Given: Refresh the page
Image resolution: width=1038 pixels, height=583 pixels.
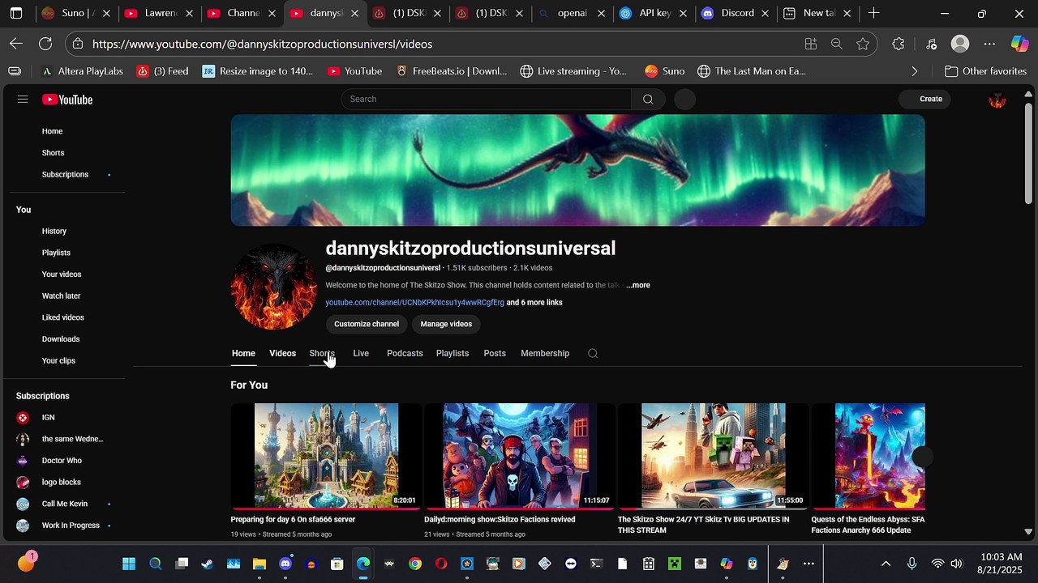Looking at the screenshot, I should (x=45, y=44).
